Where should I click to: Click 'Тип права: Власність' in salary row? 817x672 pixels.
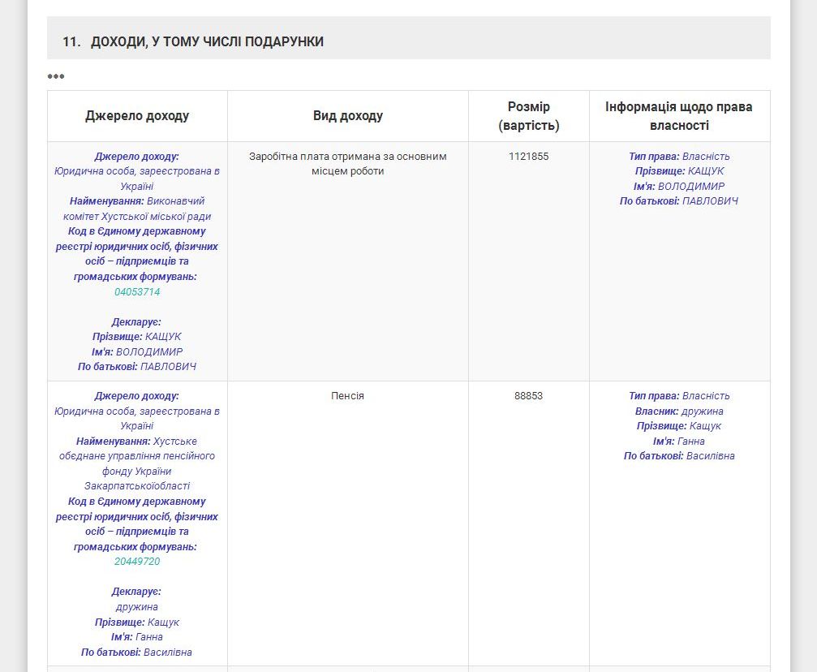pyautogui.click(x=679, y=157)
